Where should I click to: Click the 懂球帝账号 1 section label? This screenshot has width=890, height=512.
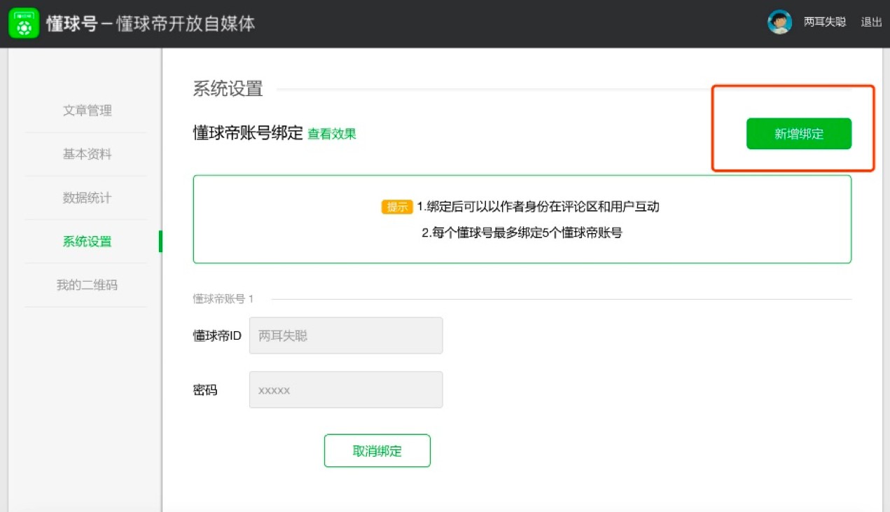click(223, 299)
